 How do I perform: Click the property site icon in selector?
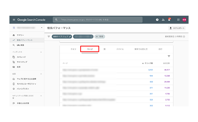click(x=14, y=28)
